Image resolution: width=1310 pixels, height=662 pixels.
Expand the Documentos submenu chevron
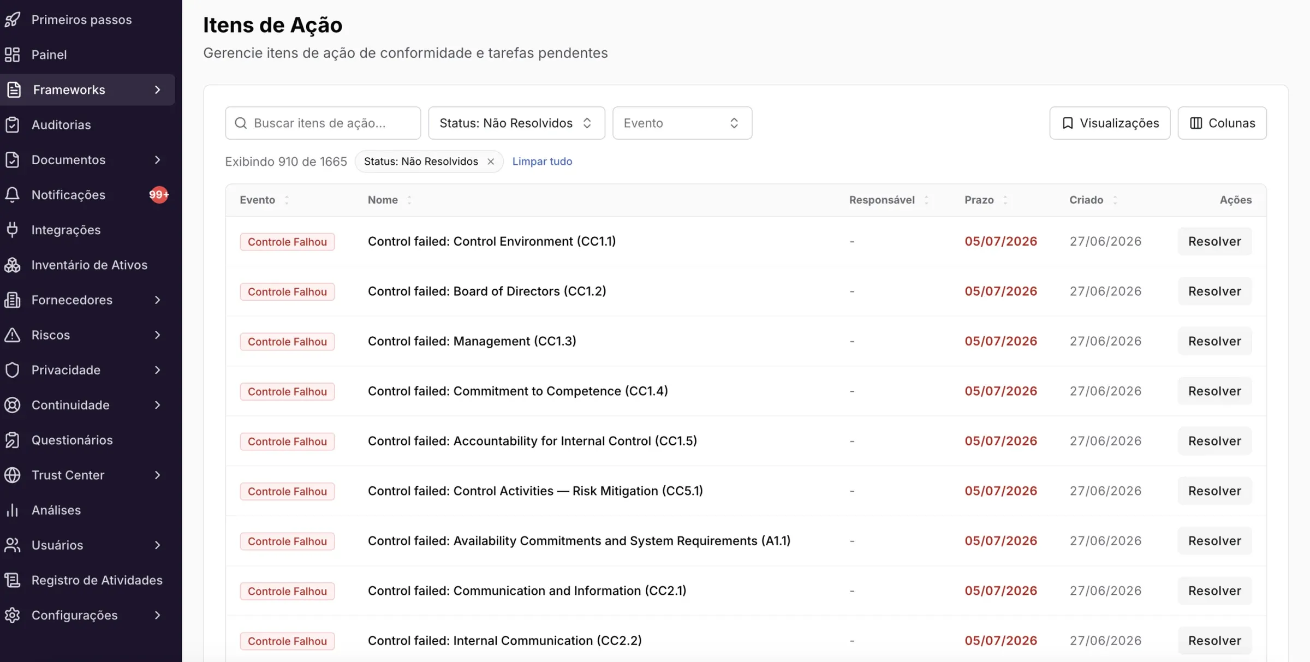(157, 160)
